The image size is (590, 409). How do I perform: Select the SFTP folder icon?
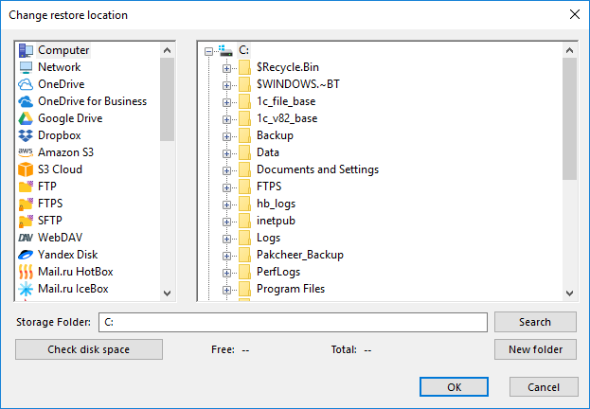pos(26,221)
